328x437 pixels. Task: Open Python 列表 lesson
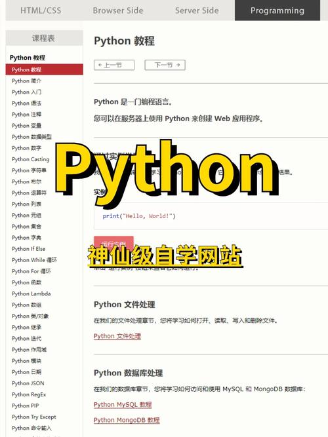pyautogui.click(x=26, y=204)
